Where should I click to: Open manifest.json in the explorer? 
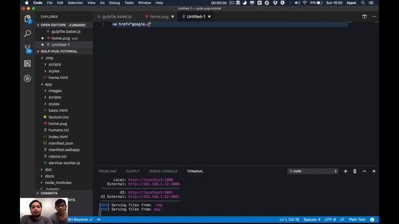[60, 143]
